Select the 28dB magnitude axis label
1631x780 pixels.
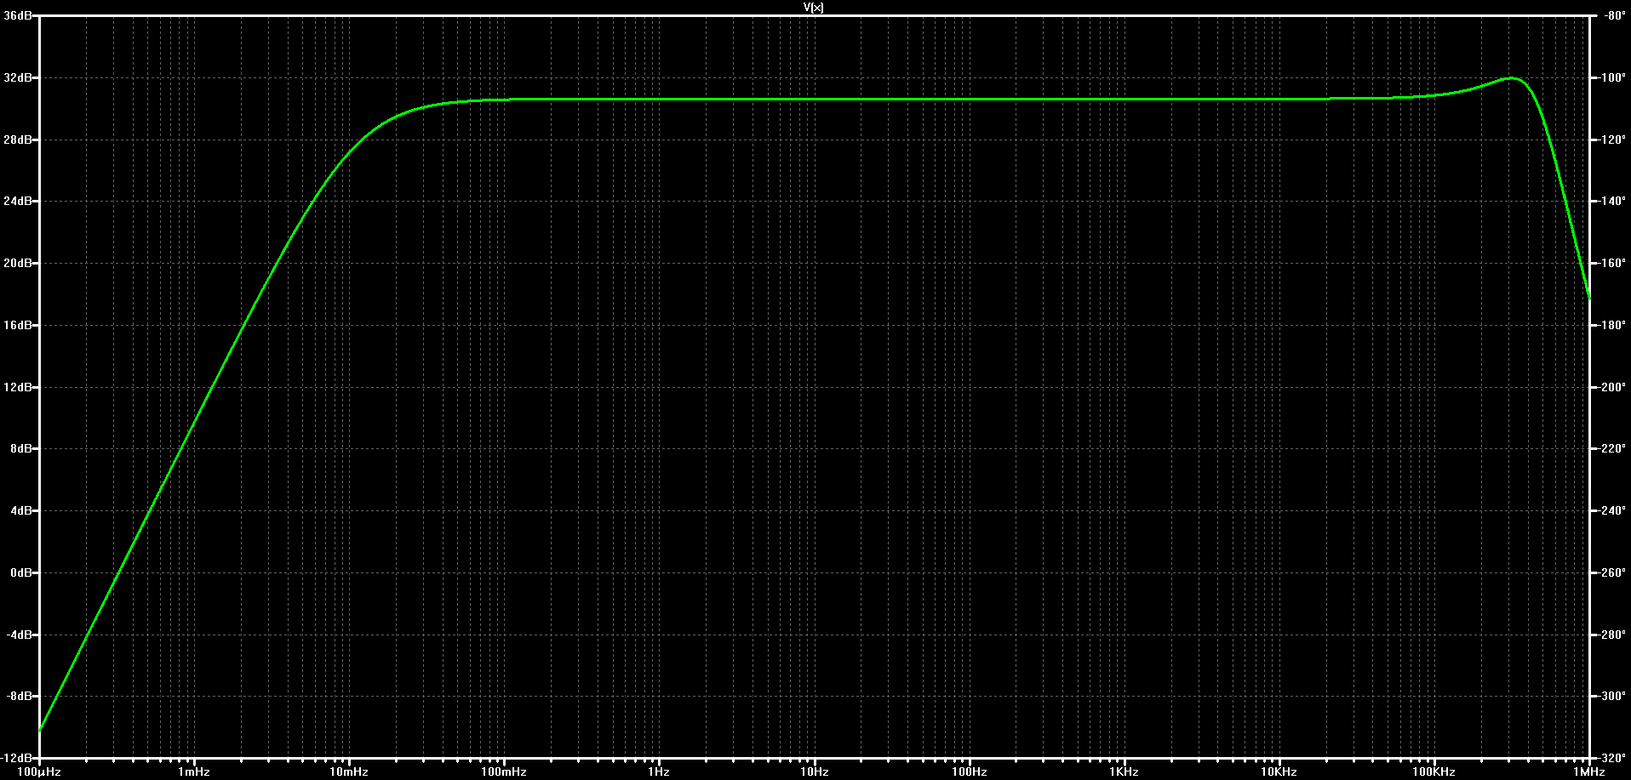point(19,139)
